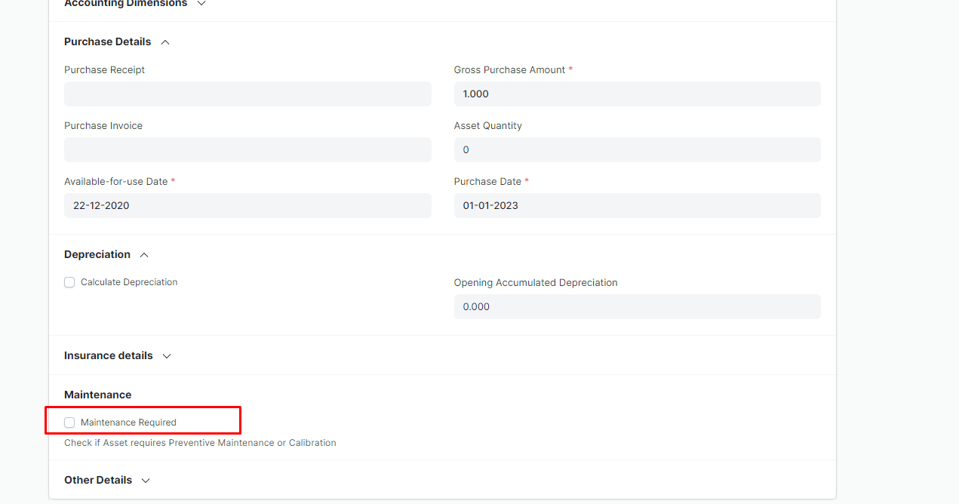Click the Opening Accumulated Depreciation field
The image size is (959, 504).
tap(637, 307)
